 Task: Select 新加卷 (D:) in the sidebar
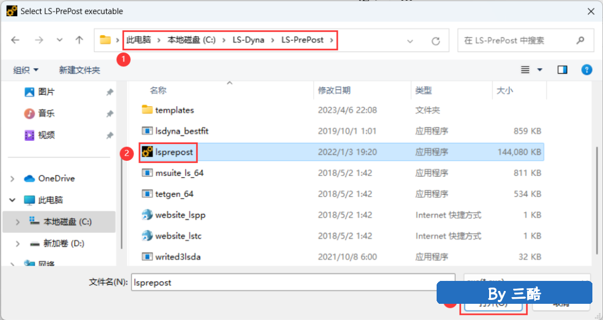pyautogui.click(x=64, y=243)
